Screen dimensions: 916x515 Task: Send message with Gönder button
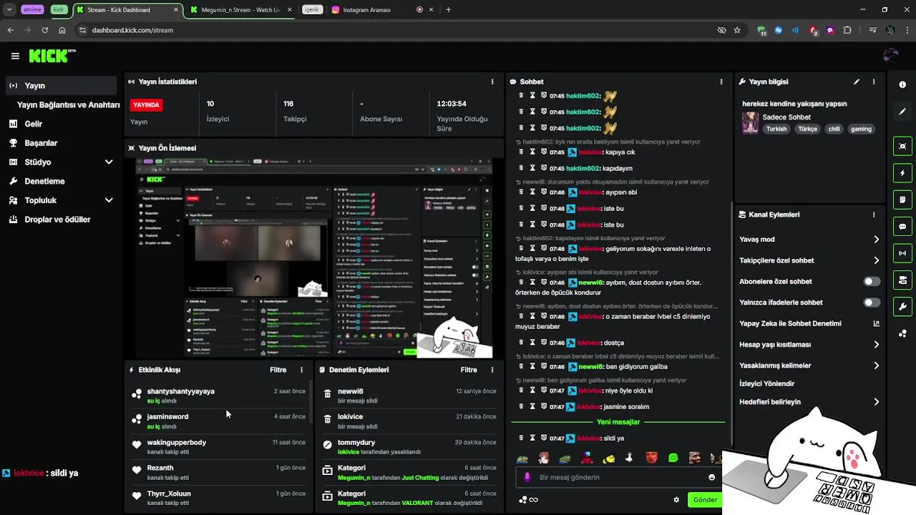click(x=705, y=500)
